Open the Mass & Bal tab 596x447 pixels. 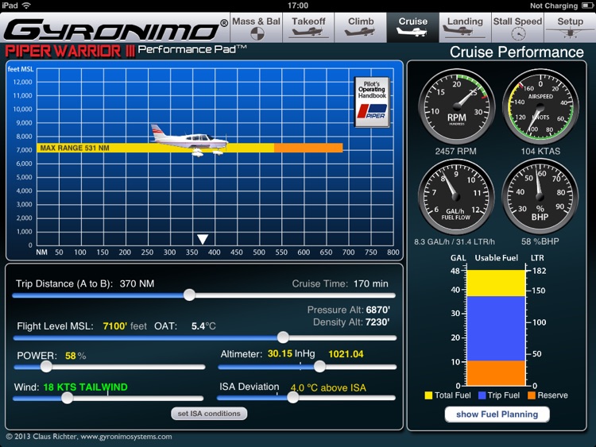click(x=256, y=27)
